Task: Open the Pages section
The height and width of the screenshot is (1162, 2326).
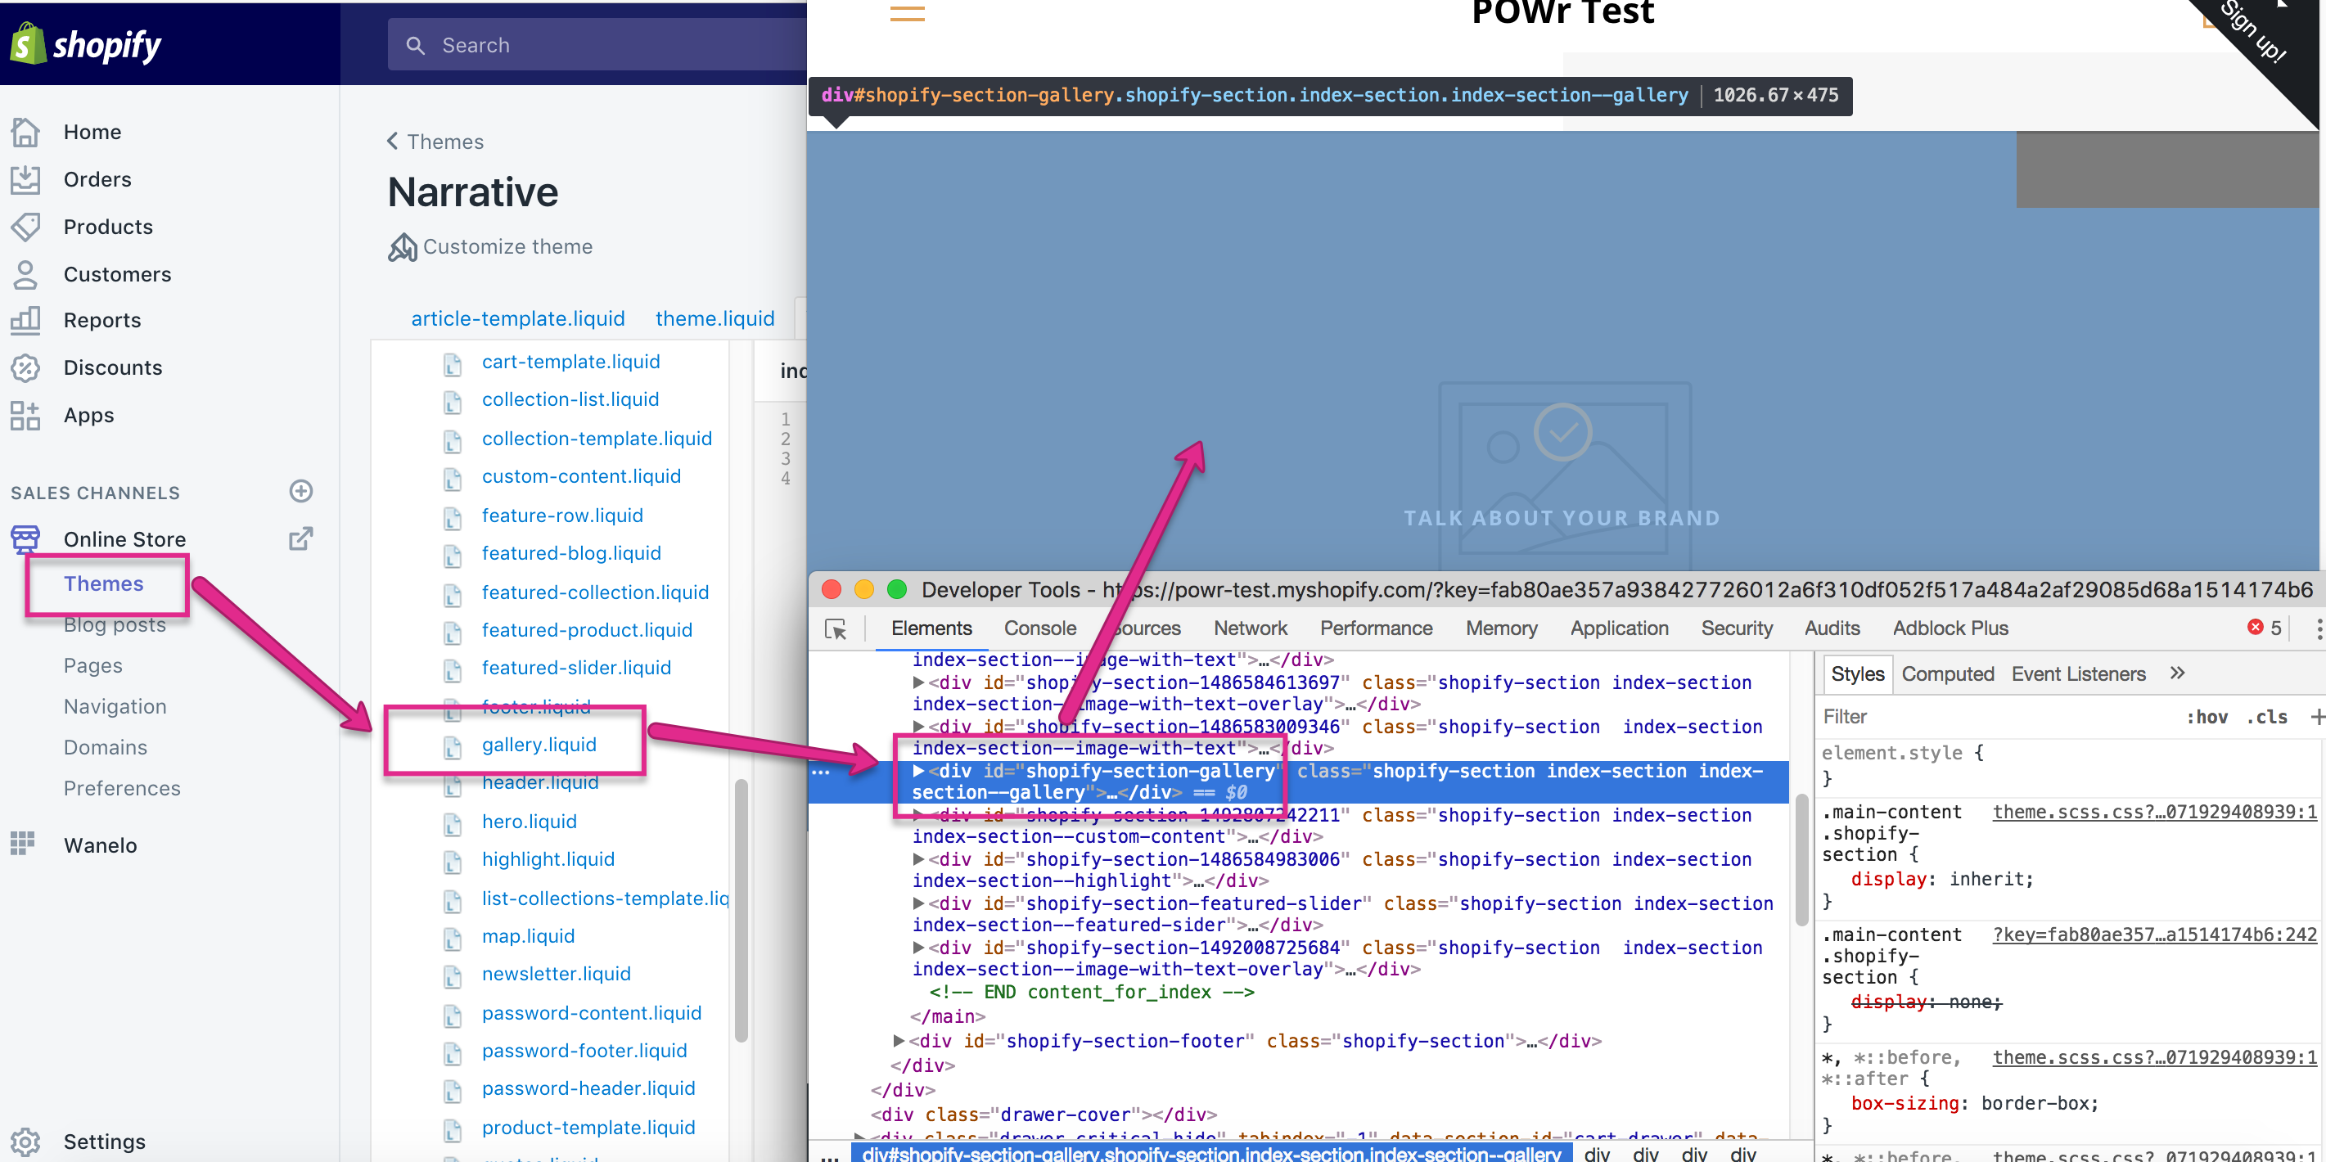Action: 93,666
